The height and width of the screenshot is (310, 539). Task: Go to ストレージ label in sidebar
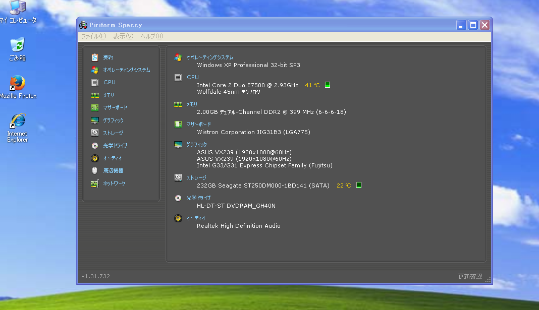pos(113,133)
